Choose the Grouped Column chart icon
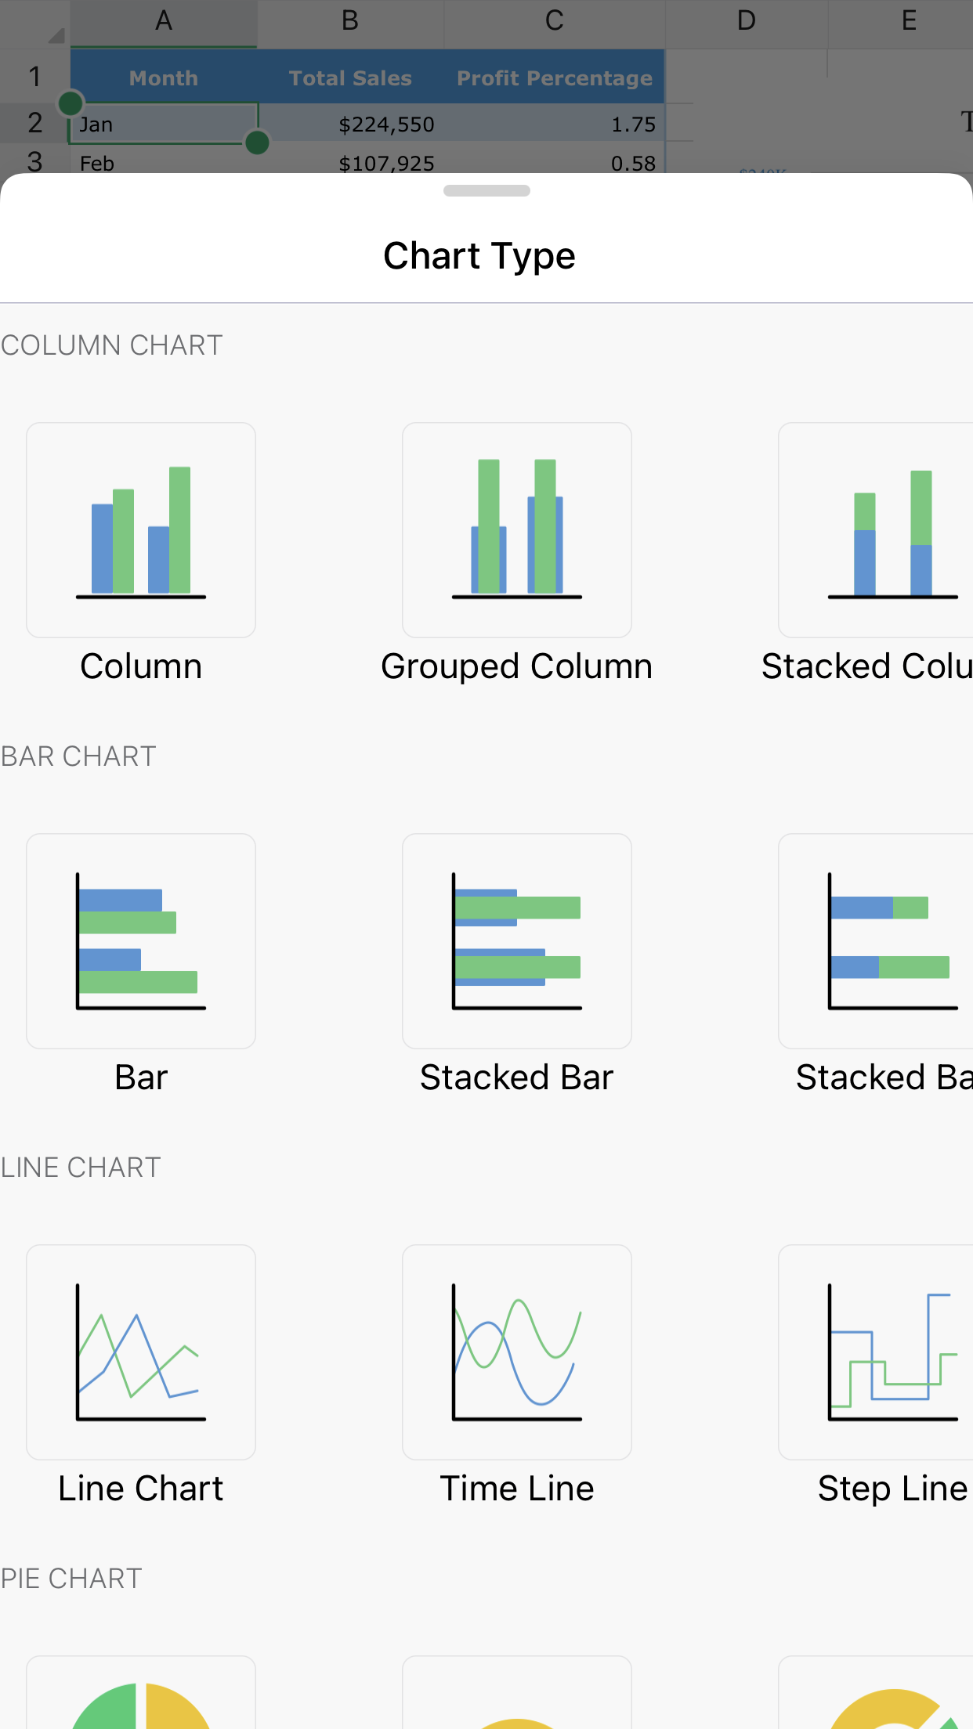 [517, 530]
